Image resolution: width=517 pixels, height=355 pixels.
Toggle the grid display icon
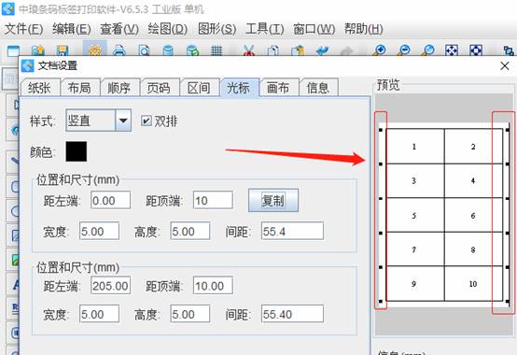217,50
